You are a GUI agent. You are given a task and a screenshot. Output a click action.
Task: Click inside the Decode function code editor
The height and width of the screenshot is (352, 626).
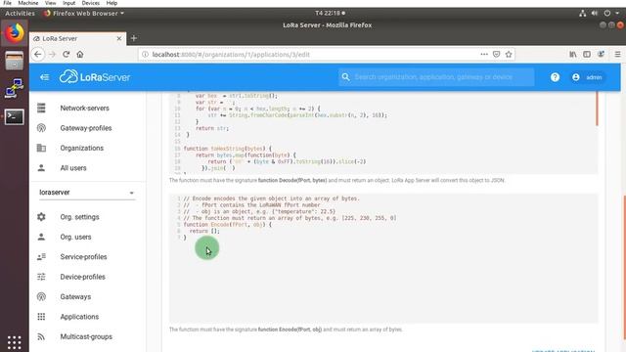click(383, 133)
